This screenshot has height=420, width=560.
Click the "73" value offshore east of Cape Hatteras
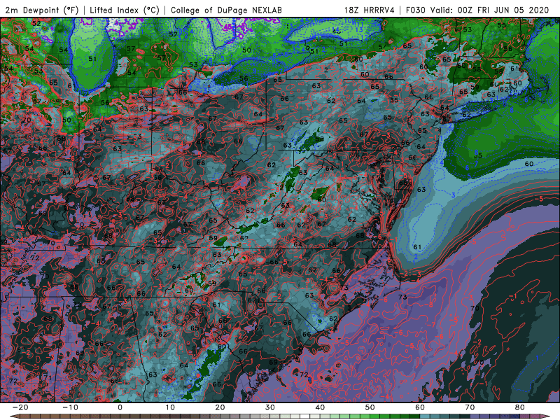pos(402,297)
